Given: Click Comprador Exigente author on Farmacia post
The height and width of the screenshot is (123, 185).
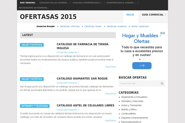Looking at the screenshot, I should 67,52.
